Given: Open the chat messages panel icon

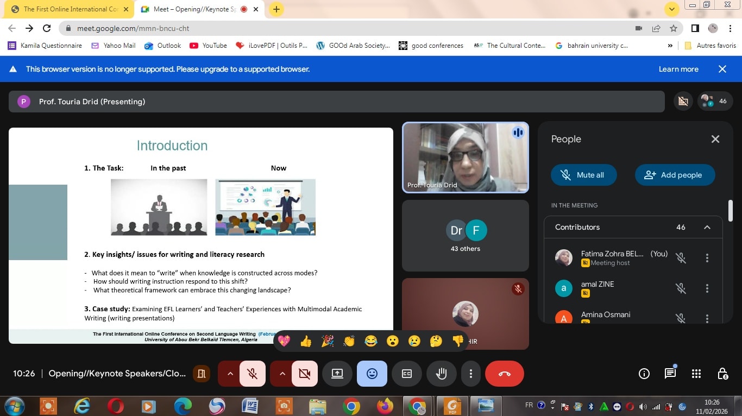Looking at the screenshot, I should (670, 374).
